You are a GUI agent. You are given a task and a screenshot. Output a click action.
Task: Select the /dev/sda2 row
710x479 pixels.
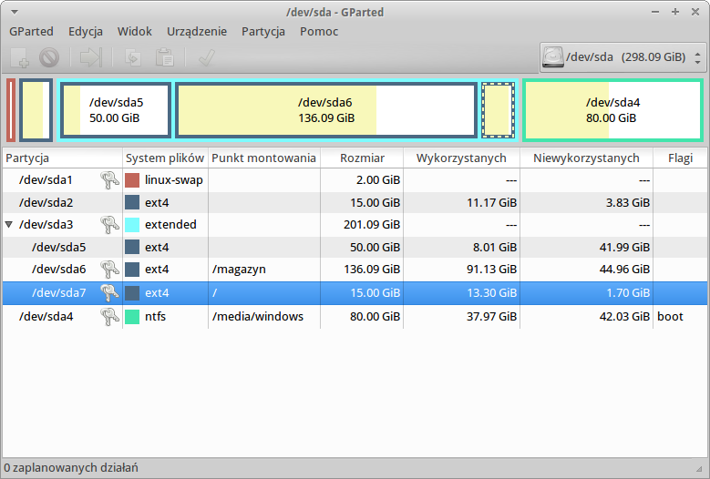click(x=355, y=202)
